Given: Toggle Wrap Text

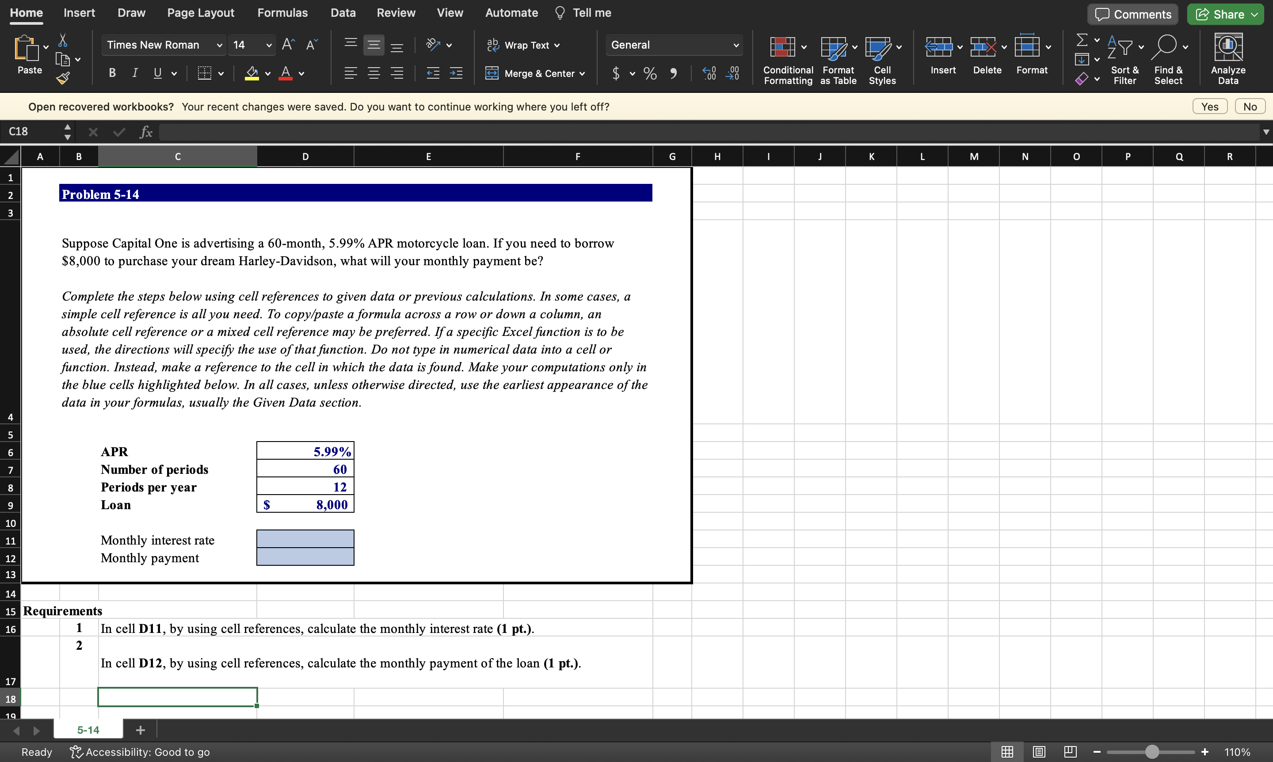Looking at the screenshot, I should pos(523,45).
